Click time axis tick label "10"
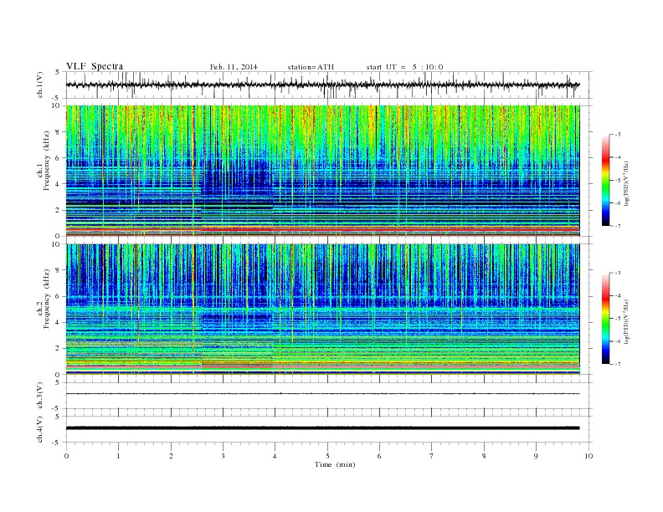The height and width of the screenshot is (512, 663). pyautogui.click(x=588, y=456)
